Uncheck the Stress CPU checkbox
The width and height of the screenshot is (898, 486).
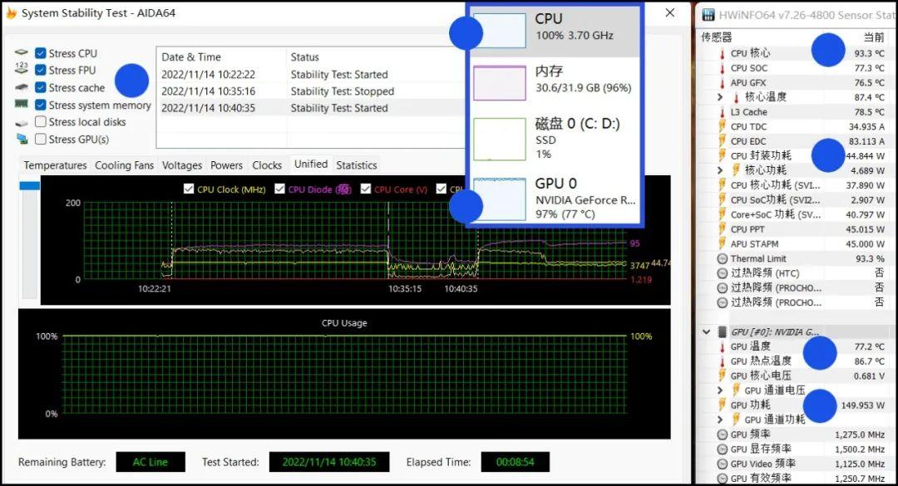(x=41, y=53)
